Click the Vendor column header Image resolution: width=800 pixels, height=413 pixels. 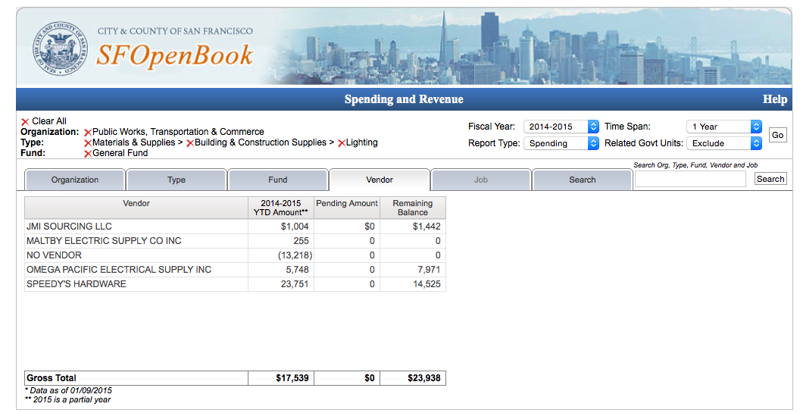[136, 208]
